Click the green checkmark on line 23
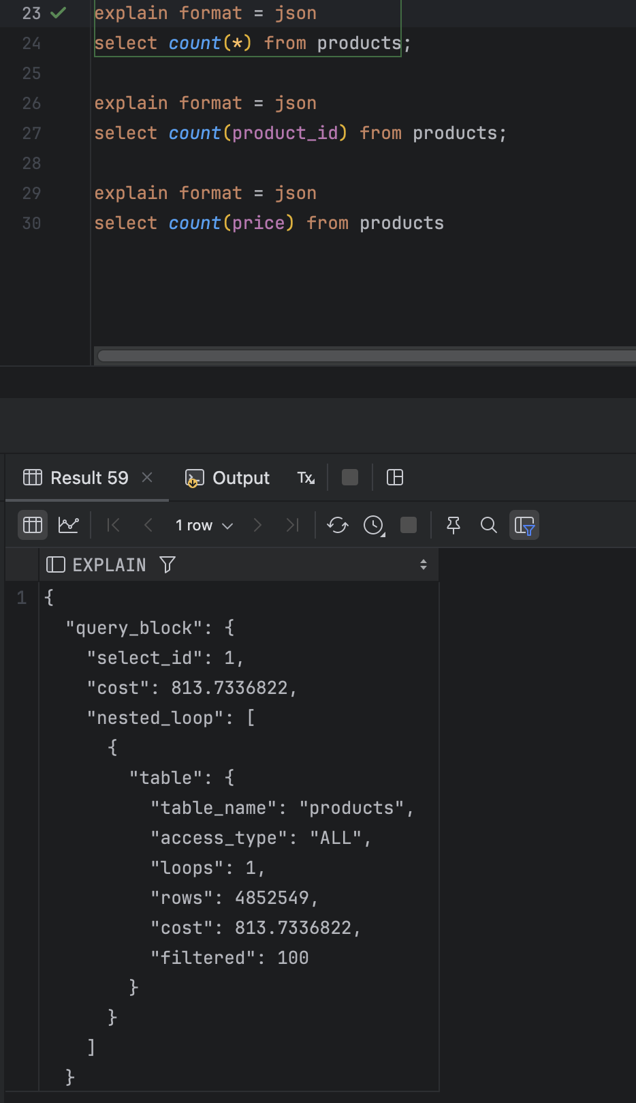636x1103 pixels. pyautogui.click(x=59, y=13)
